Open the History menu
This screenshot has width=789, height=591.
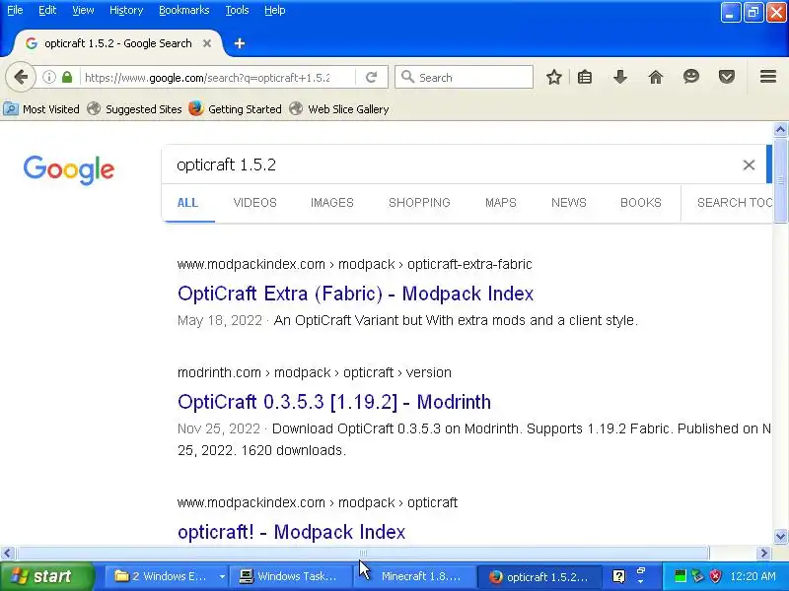pos(126,10)
